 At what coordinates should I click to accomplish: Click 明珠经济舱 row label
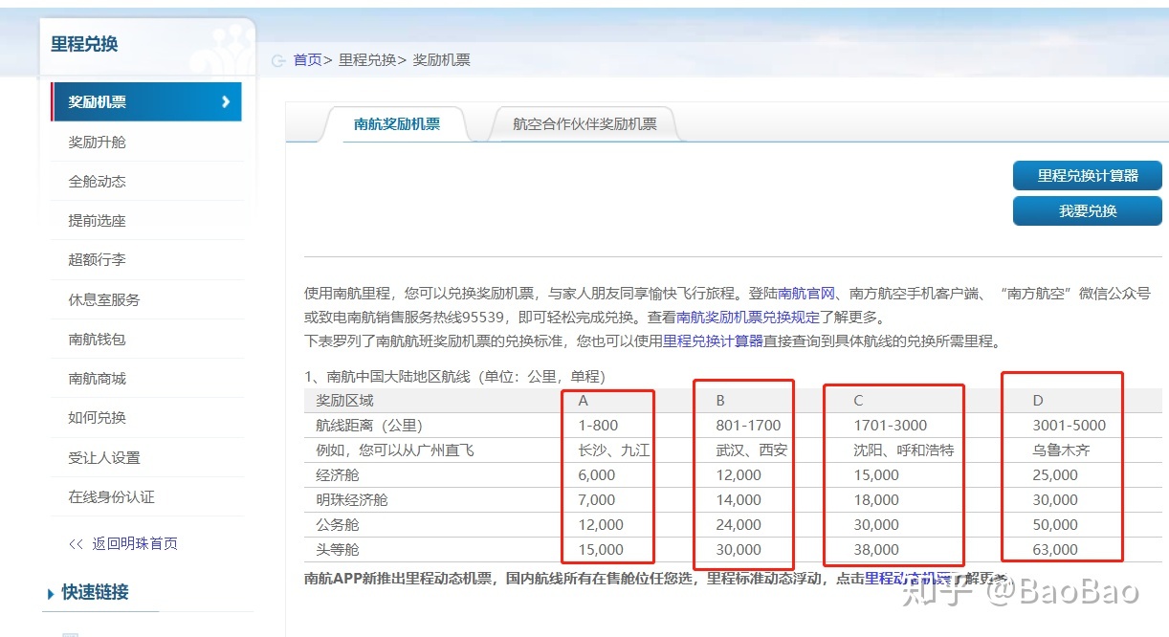pyautogui.click(x=351, y=499)
